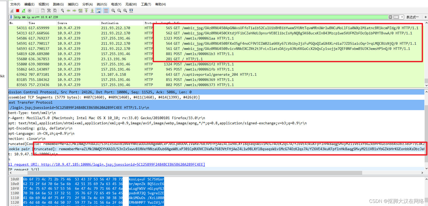Screen dimensions: 428x206
Task: Select the User-Agent header line
Action: click(x=216, y=118)
